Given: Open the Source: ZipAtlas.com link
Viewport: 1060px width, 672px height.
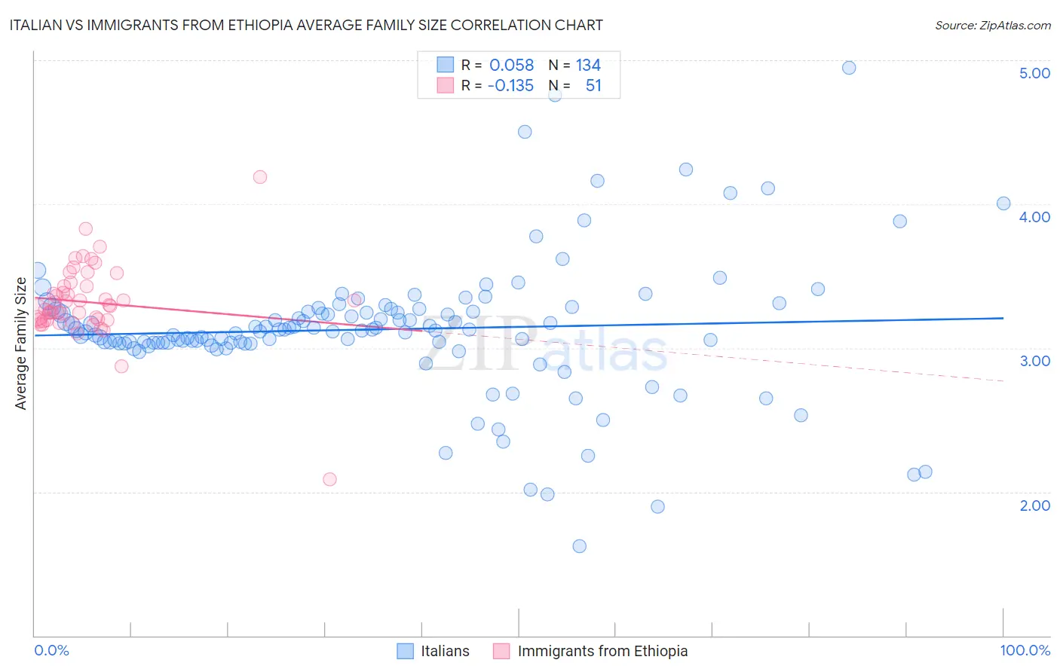Looking at the screenshot, I should click(x=992, y=25).
